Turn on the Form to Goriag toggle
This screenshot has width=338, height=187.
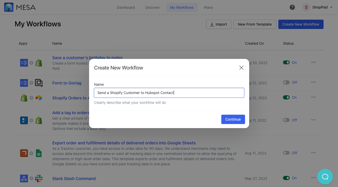[286, 82]
